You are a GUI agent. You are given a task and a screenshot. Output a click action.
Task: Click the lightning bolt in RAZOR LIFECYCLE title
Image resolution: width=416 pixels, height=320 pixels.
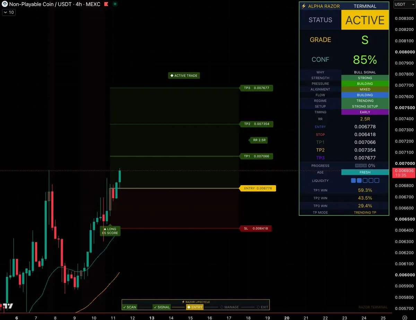pyautogui.click(x=183, y=302)
